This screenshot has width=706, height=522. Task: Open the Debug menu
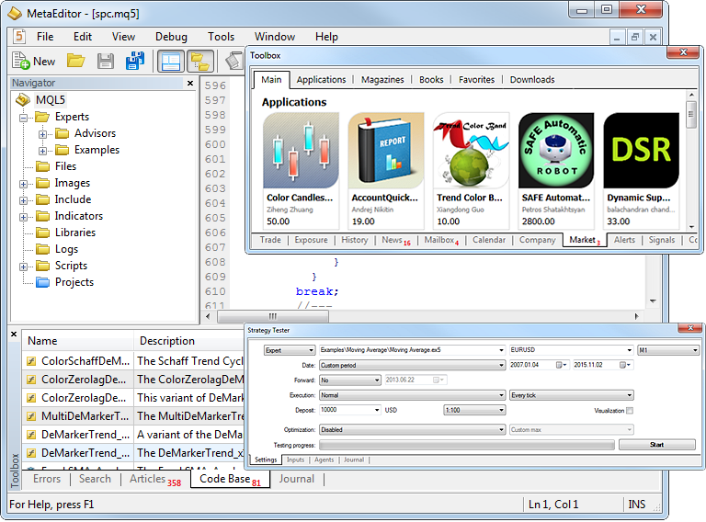(x=171, y=37)
